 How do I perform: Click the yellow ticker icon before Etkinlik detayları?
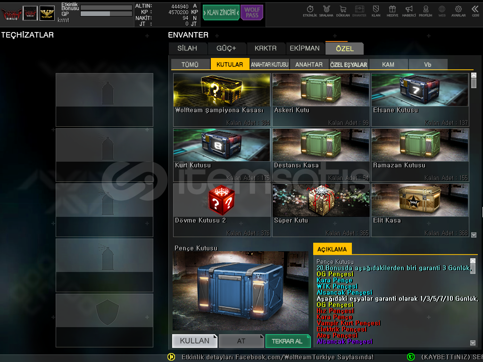(171, 357)
